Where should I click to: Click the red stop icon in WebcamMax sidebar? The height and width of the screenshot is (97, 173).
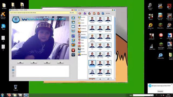click(73, 50)
